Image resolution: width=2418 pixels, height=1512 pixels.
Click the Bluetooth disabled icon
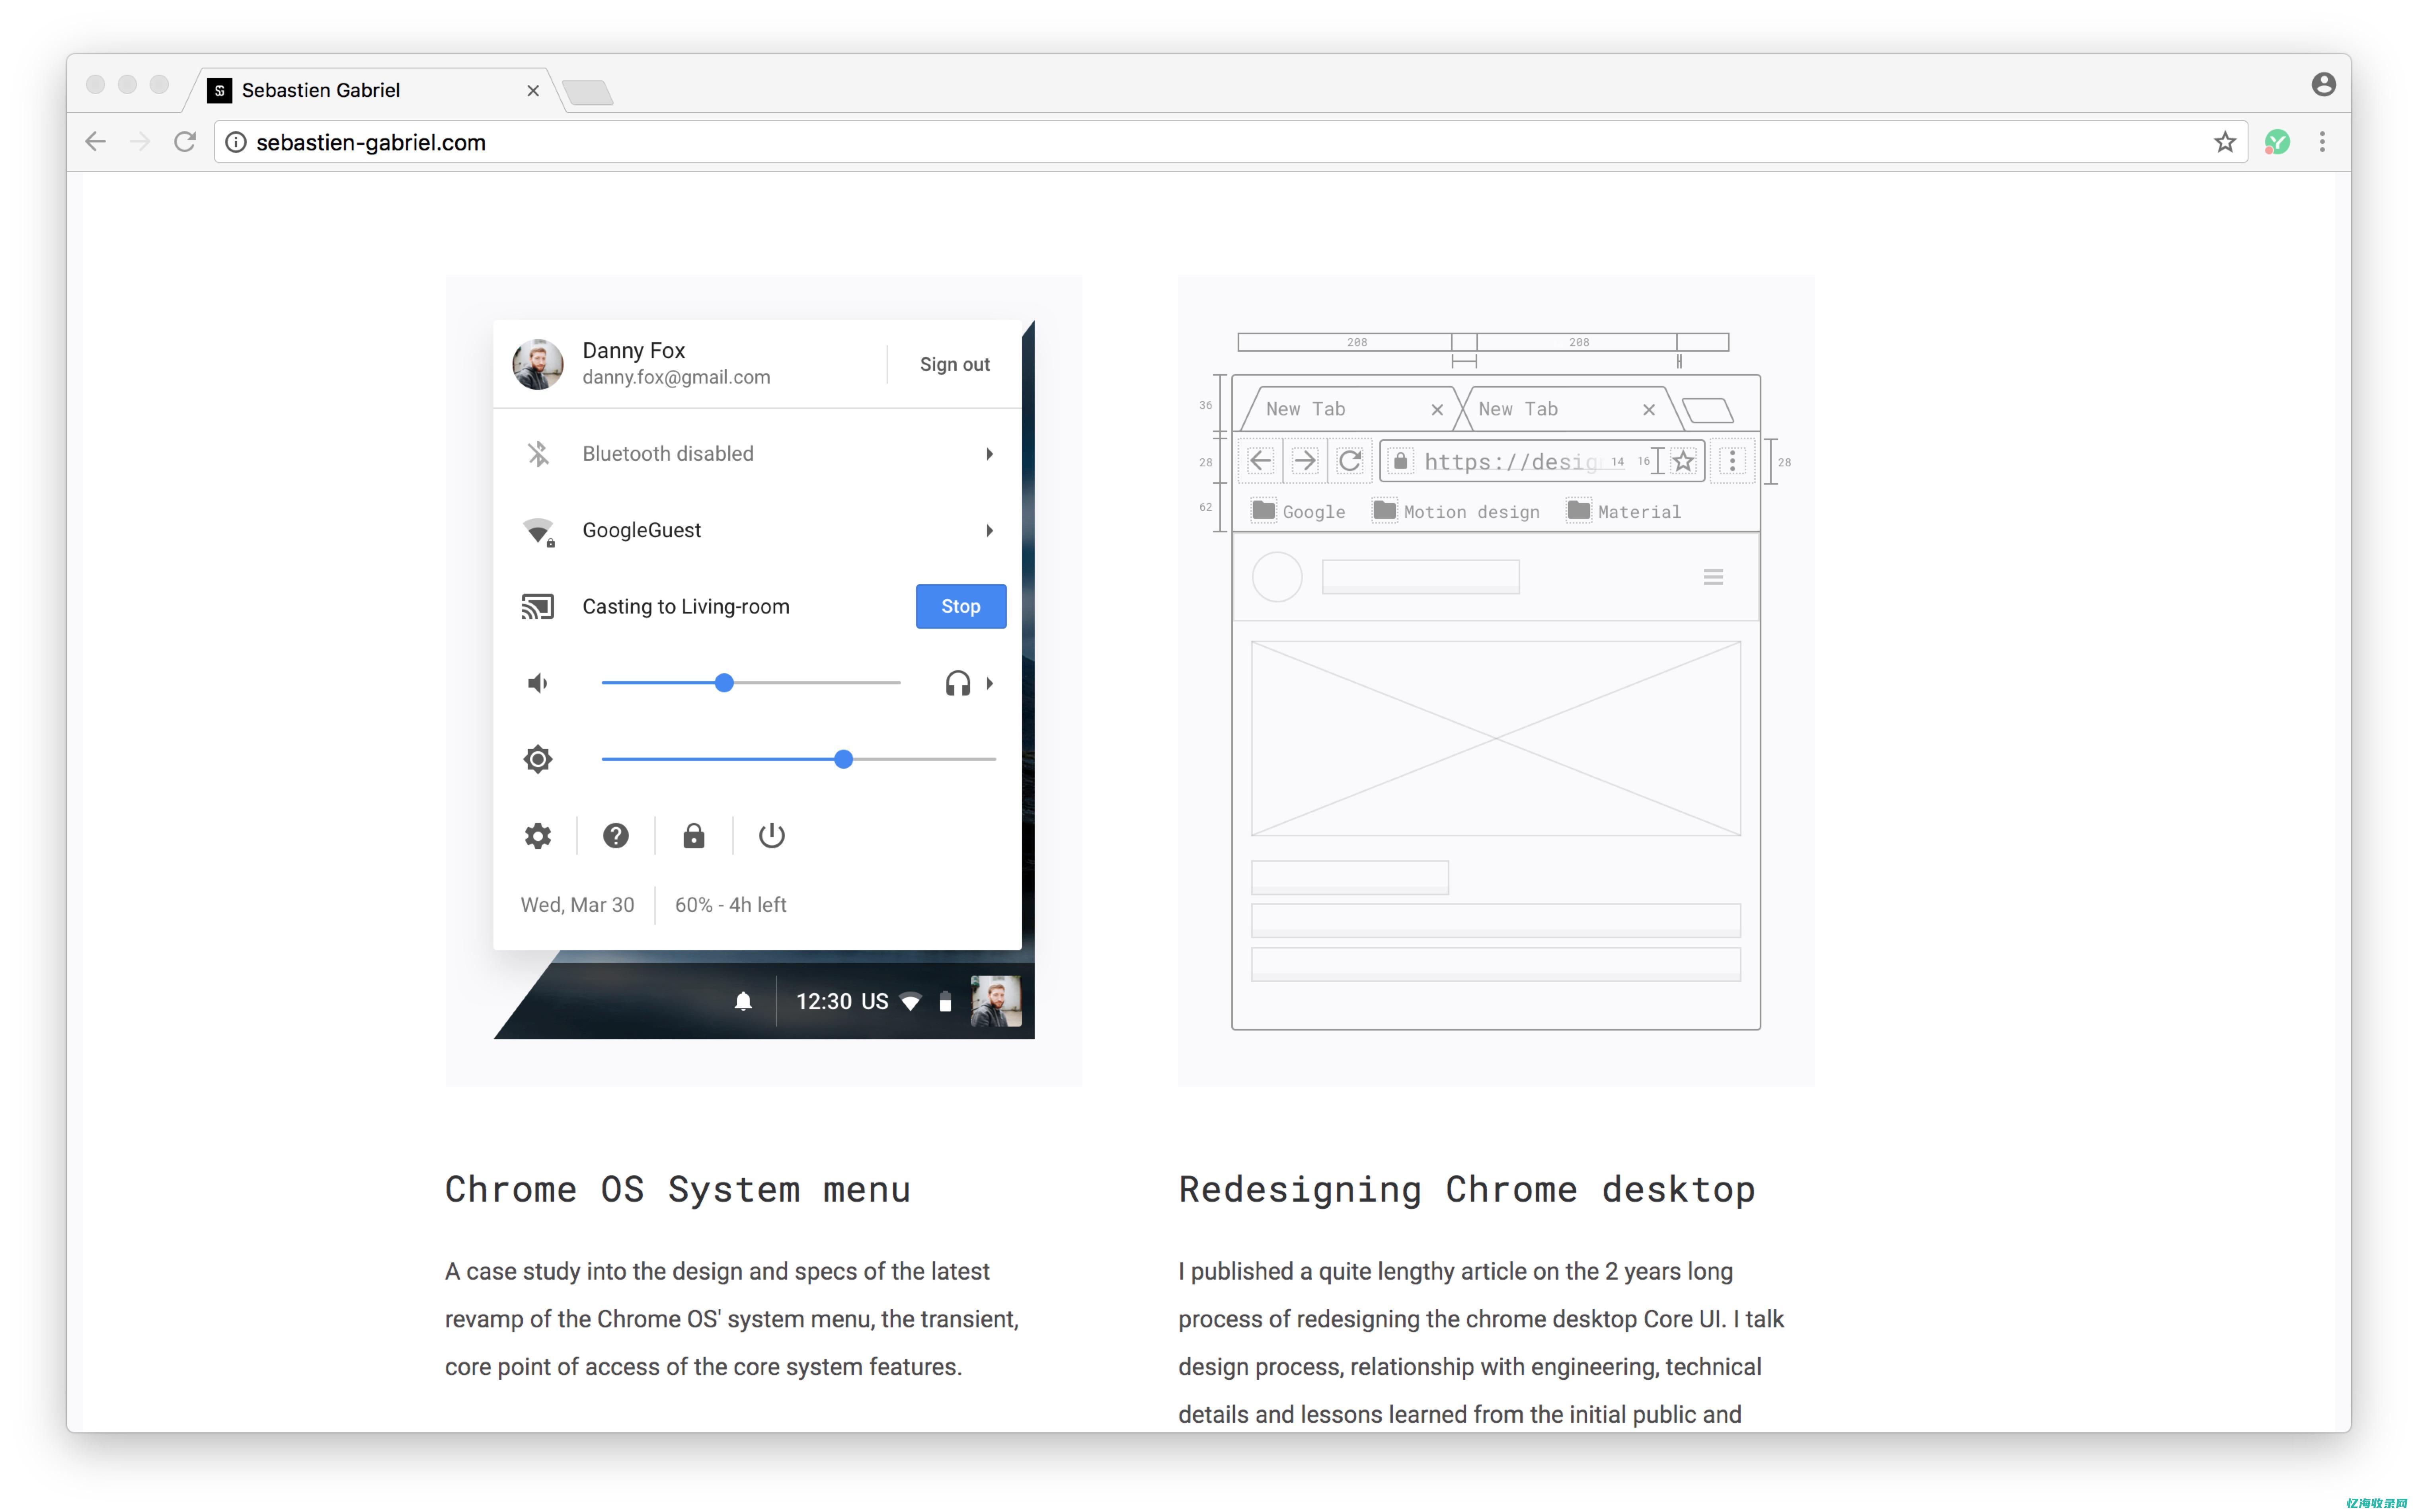pos(538,454)
